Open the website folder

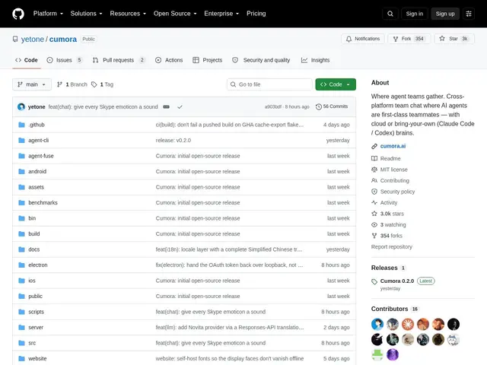(x=37, y=358)
